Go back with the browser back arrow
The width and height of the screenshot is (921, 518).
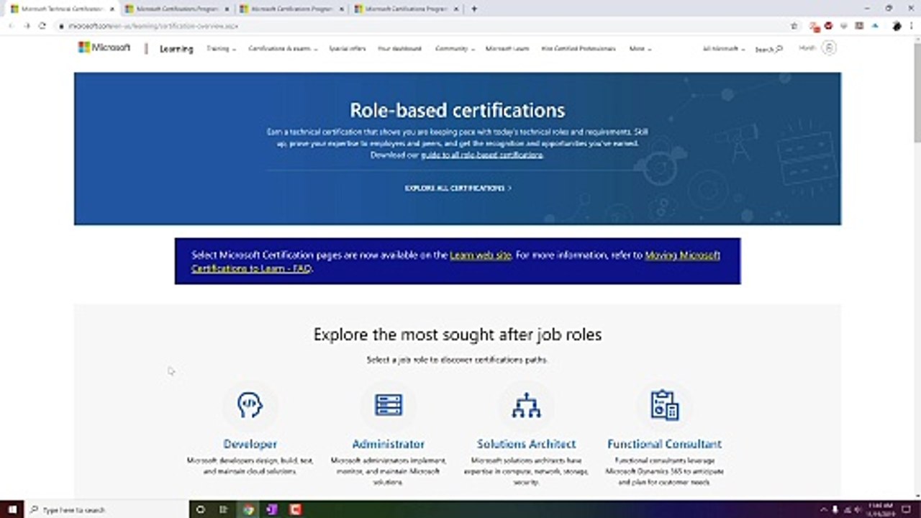(11, 26)
